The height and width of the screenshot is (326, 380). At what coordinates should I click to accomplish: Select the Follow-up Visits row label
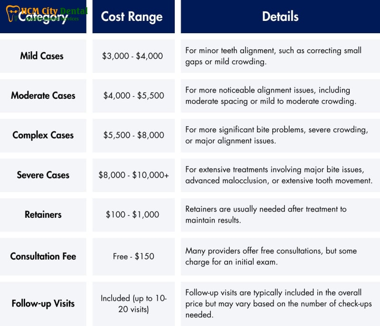(x=43, y=304)
